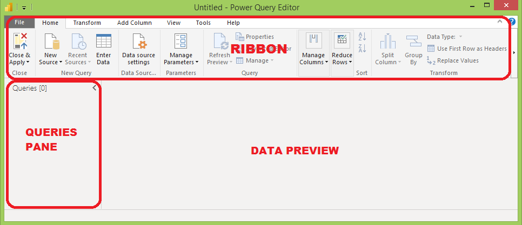
Task: Expand the Manage Columns dropdown
Action: pyautogui.click(x=326, y=62)
